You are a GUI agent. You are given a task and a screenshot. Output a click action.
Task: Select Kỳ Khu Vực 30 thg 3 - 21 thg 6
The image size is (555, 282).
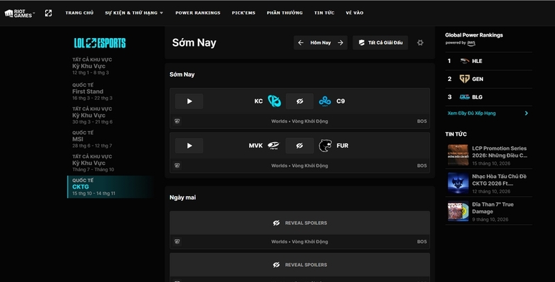[110, 115]
